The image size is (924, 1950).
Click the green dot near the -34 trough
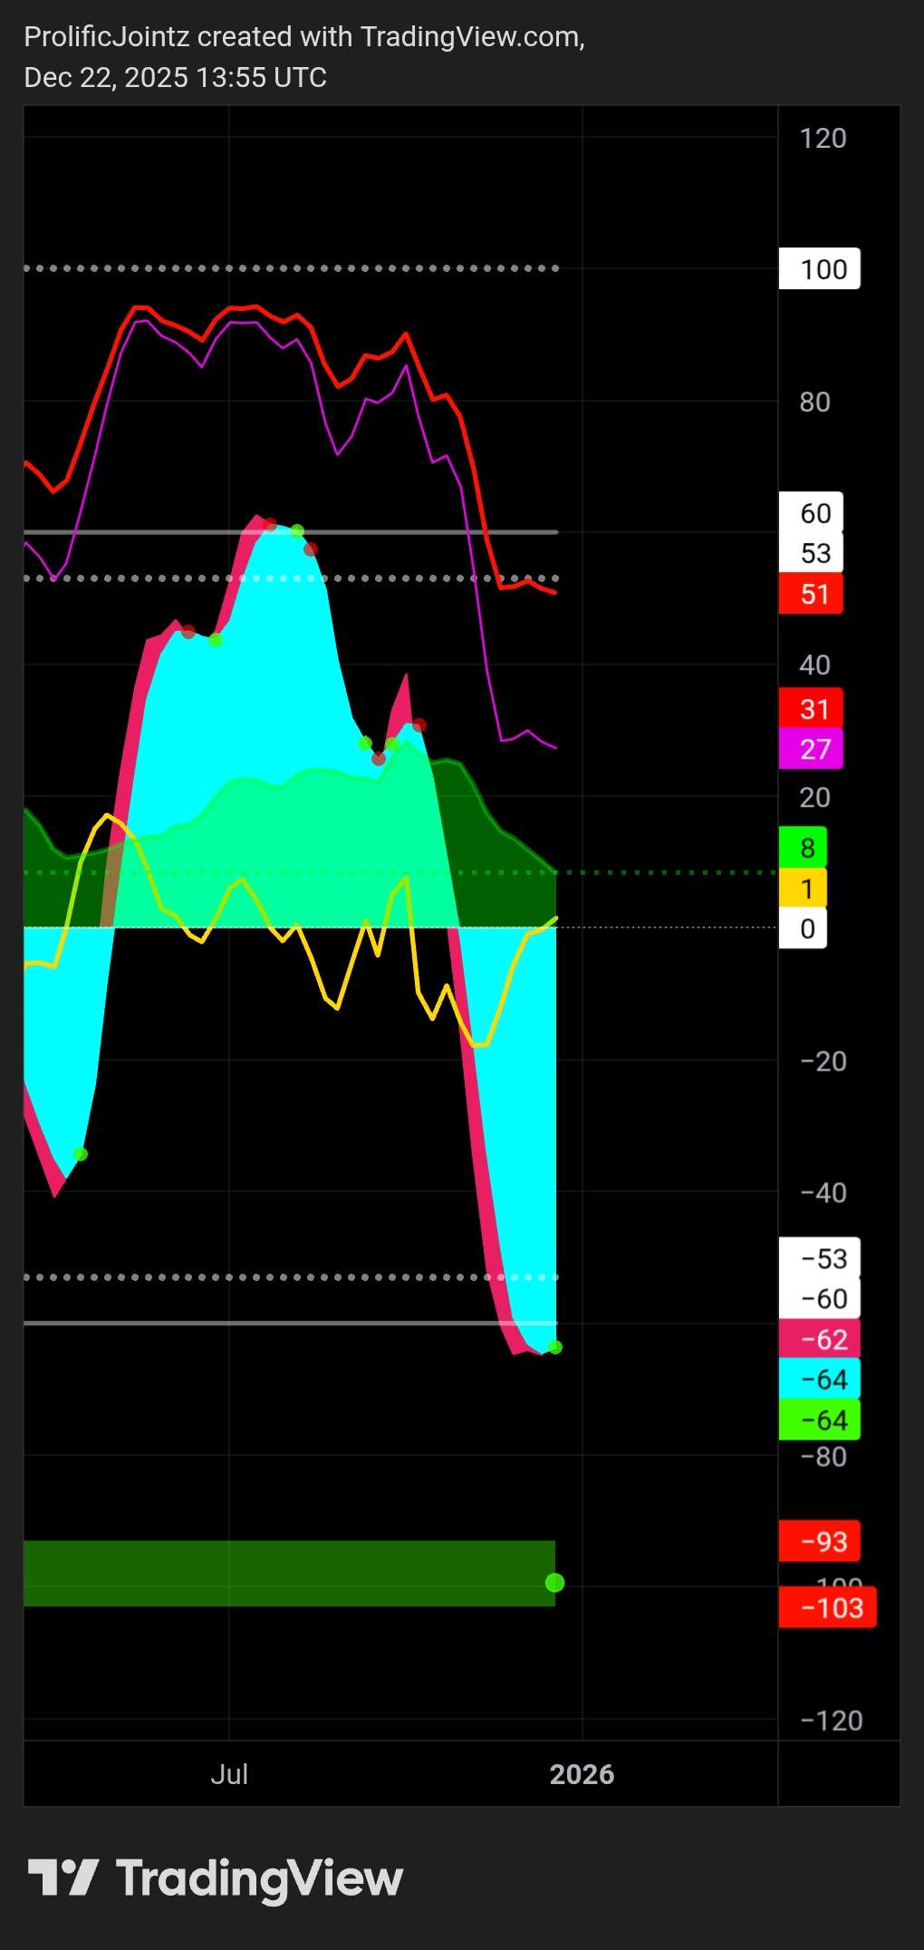(x=81, y=1154)
